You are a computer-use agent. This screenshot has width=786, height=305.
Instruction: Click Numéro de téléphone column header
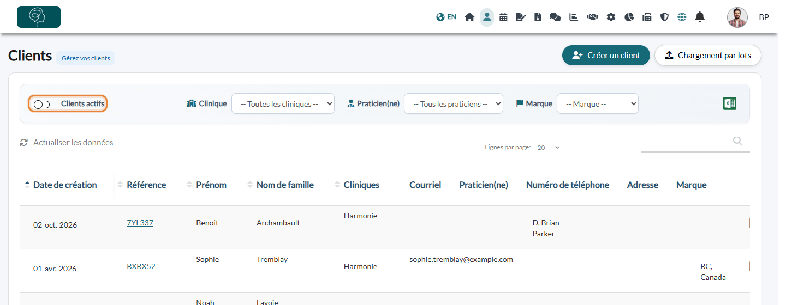coord(568,185)
